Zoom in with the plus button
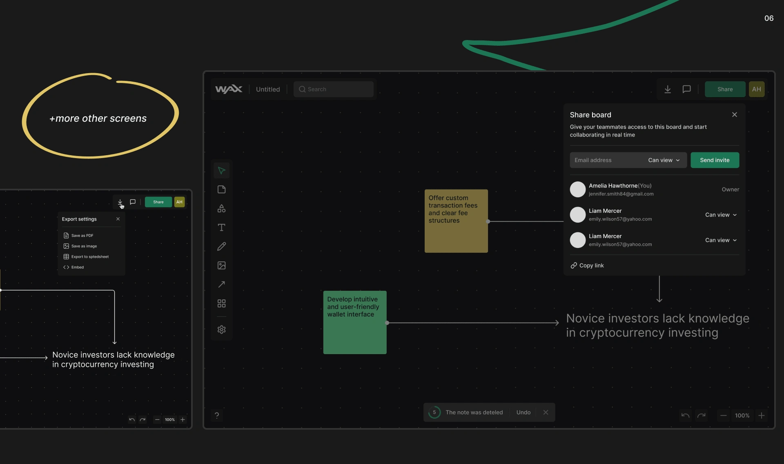The width and height of the screenshot is (784, 464). (761, 415)
